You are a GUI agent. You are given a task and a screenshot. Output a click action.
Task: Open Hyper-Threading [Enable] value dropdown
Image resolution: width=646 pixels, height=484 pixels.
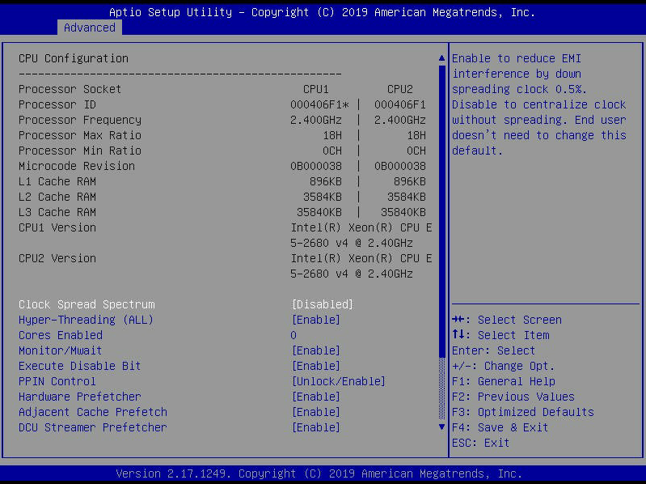pyautogui.click(x=315, y=320)
